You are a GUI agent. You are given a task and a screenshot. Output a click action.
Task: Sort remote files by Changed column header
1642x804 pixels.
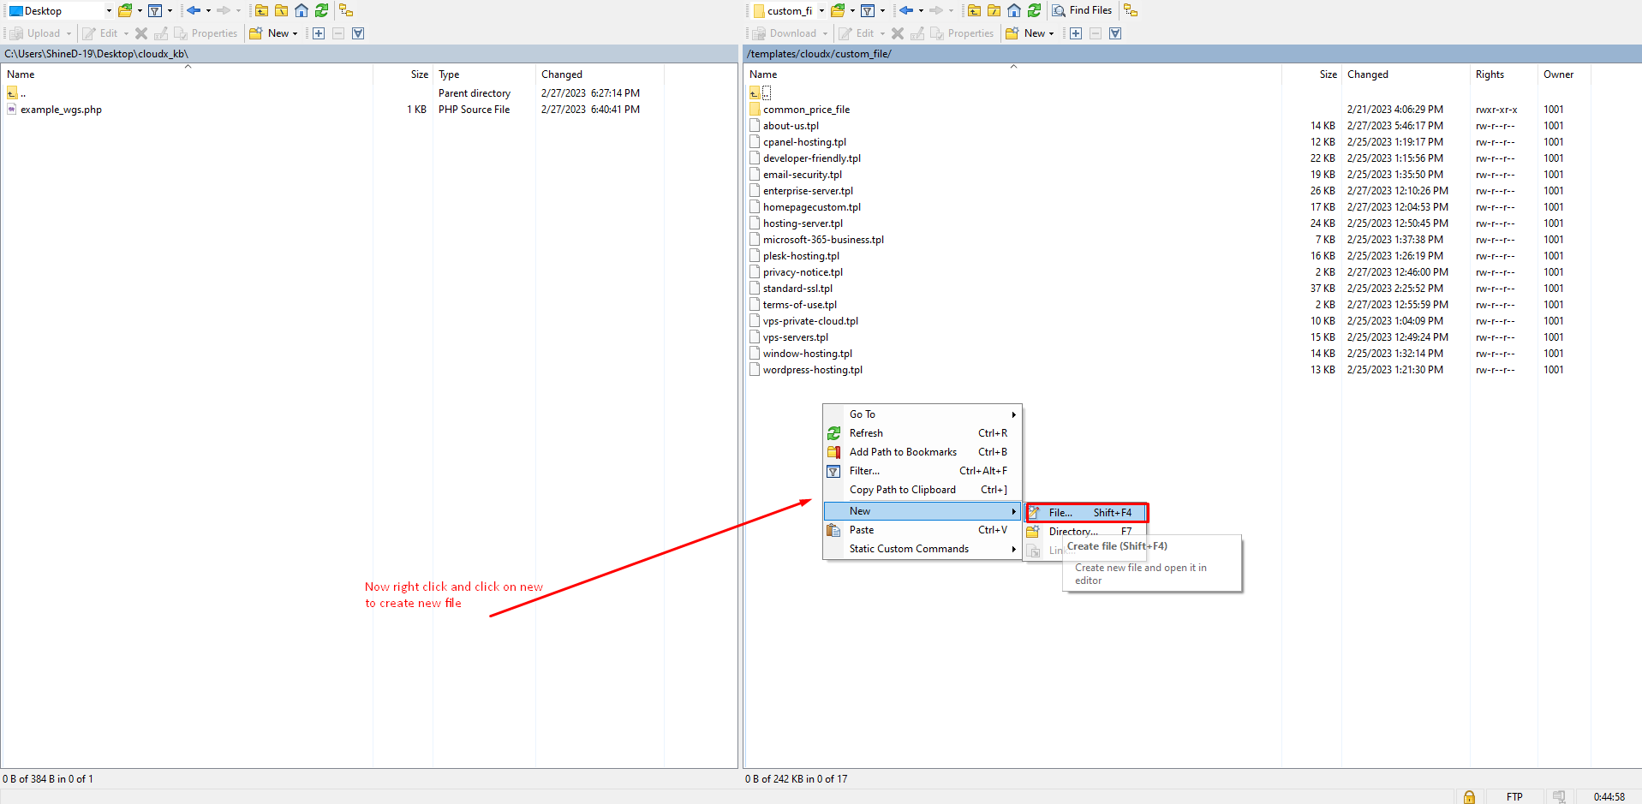(x=1367, y=74)
